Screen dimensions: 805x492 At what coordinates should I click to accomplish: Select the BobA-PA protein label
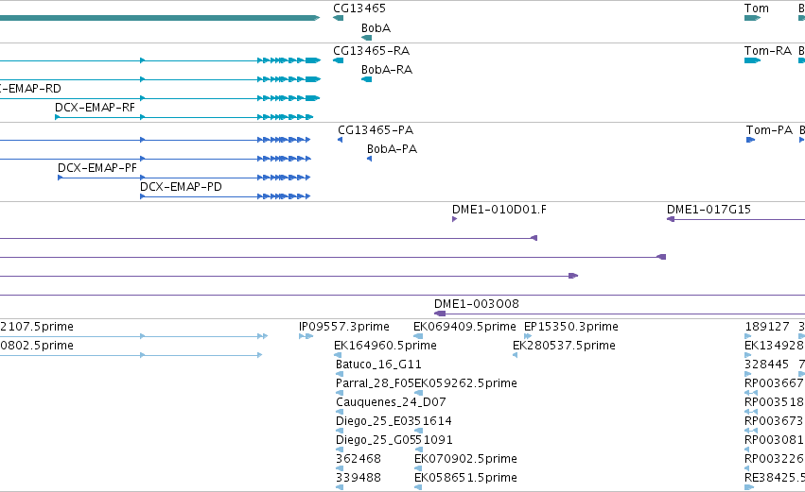pyautogui.click(x=392, y=149)
